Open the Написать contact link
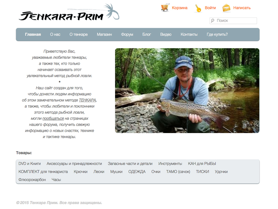This screenshot has height=209, width=278. click(242, 8)
